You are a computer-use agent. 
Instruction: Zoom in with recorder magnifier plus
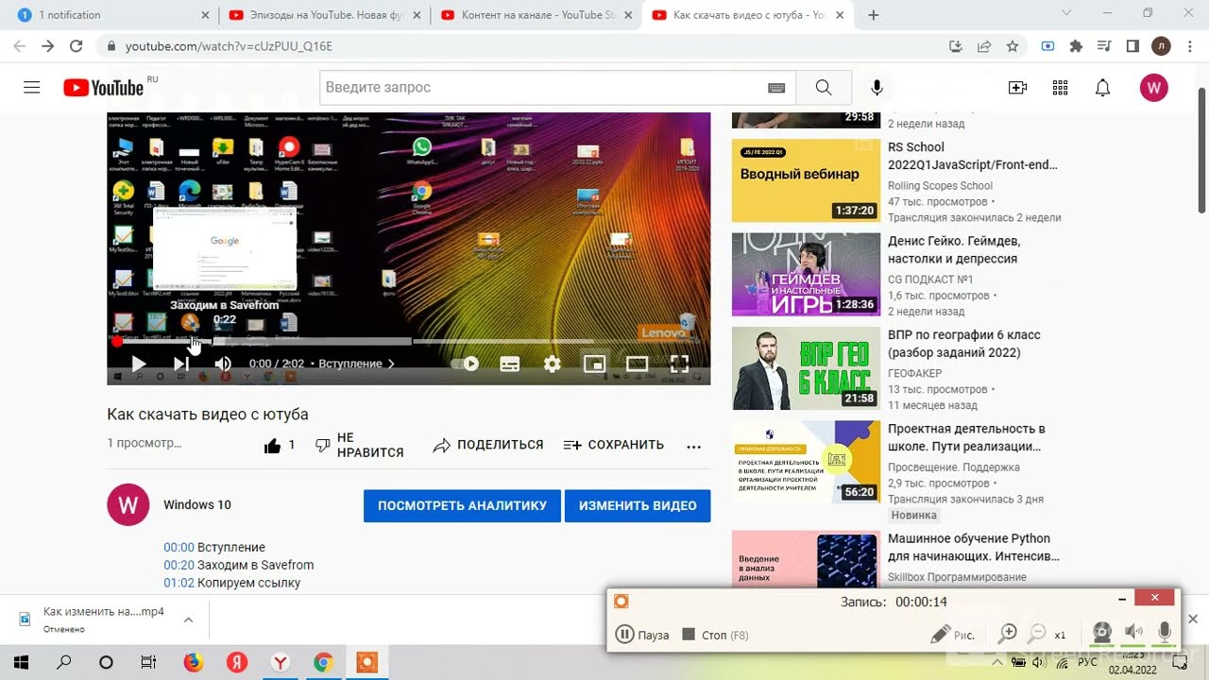(1008, 634)
